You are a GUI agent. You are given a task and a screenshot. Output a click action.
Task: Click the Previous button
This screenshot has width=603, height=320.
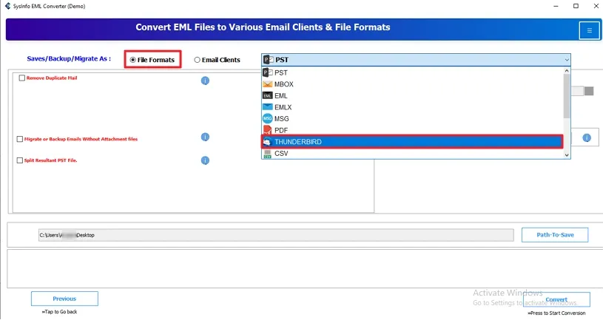click(64, 299)
